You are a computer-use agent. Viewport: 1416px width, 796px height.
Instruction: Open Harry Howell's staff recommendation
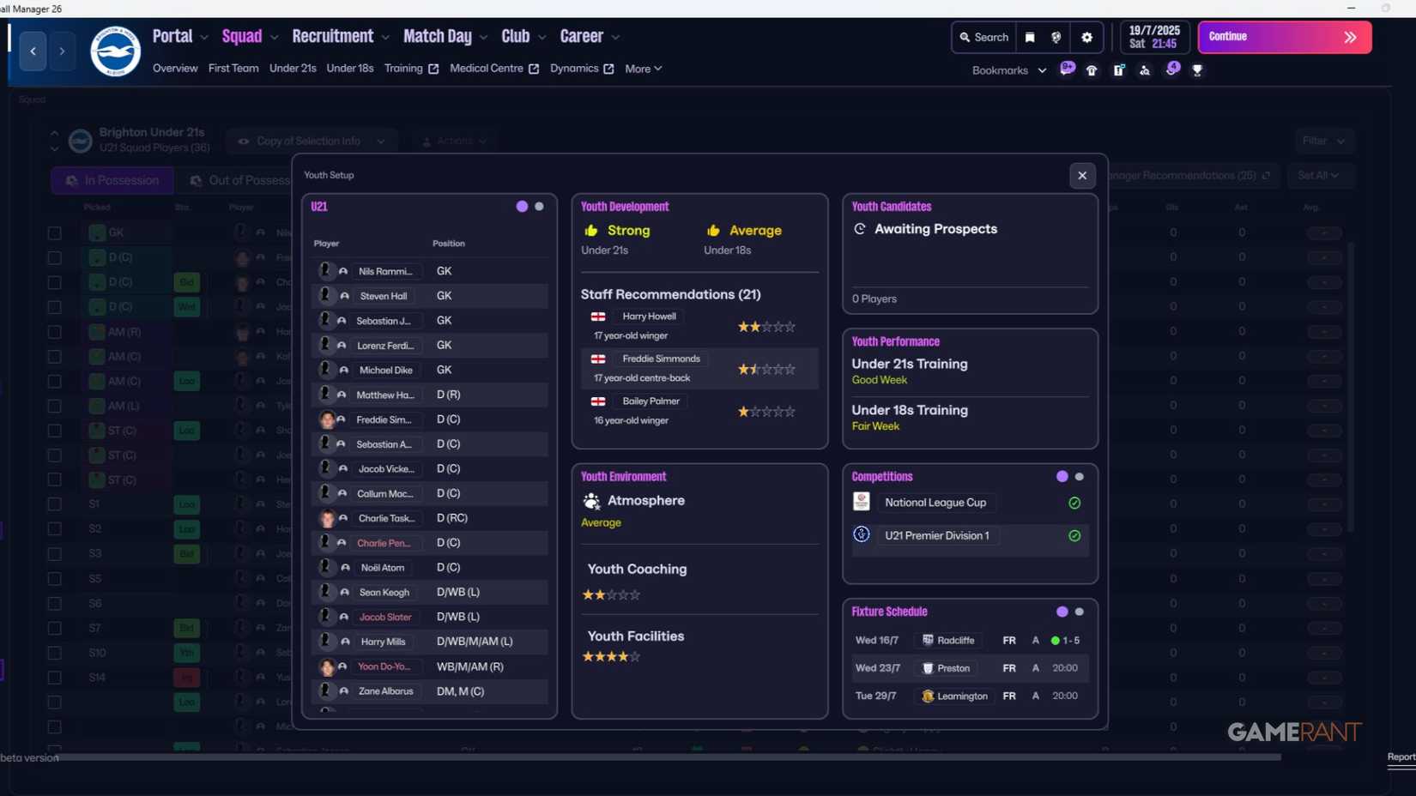(x=649, y=317)
